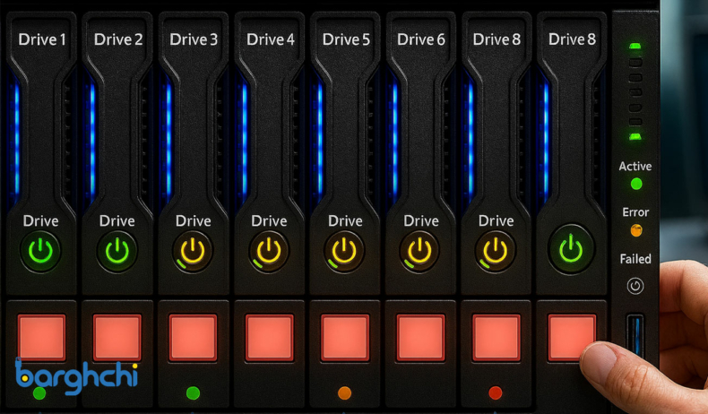This screenshot has height=414, width=708.
Task: Click the Drive 5 label
Action: click(346, 39)
